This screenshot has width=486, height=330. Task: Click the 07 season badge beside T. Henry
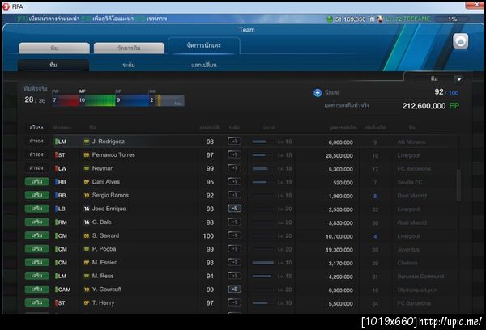point(87,302)
